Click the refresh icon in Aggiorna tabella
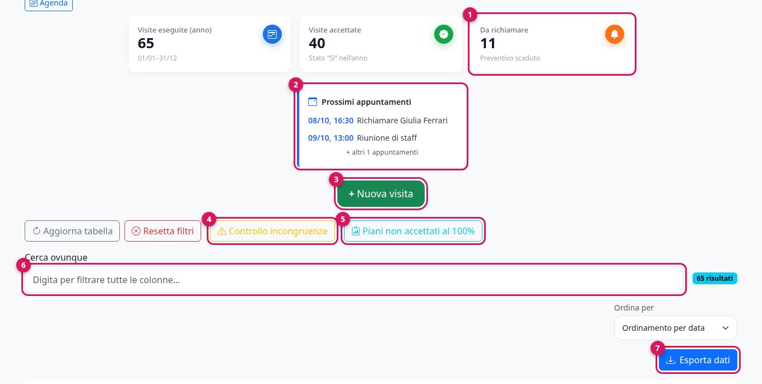The width and height of the screenshot is (762, 384). click(x=37, y=231)
